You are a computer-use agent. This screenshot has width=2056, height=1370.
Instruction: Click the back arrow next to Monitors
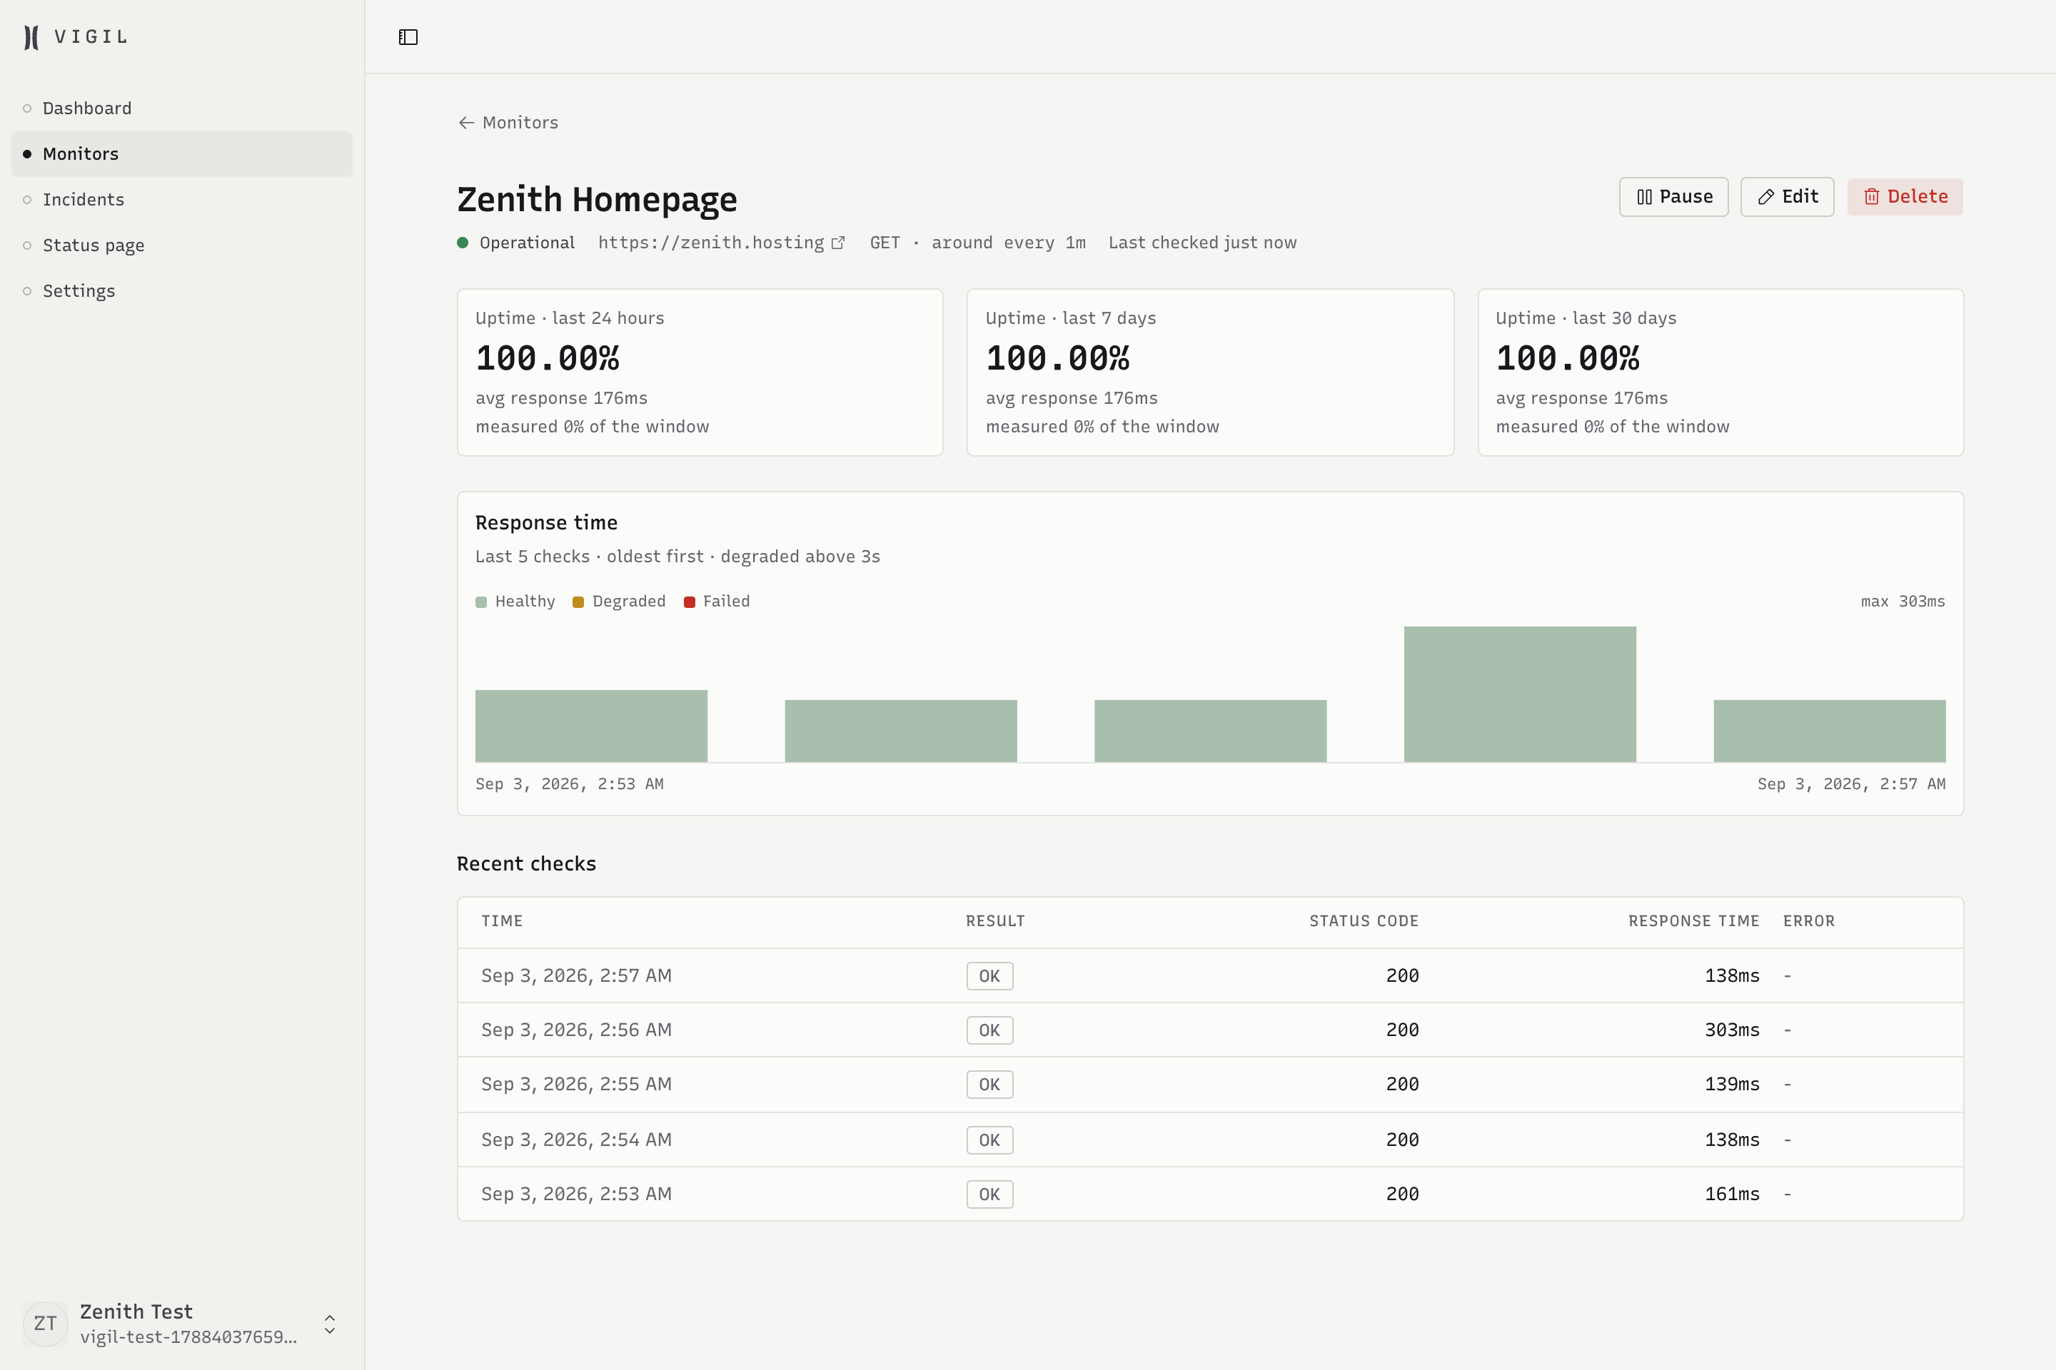click(x=466, y=122)
